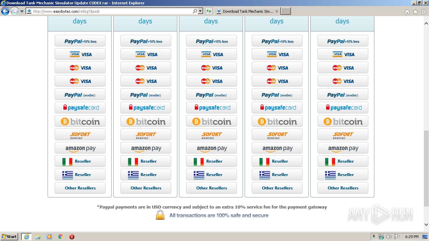Pay with amazon pay in second column

click(x=146, y=148)
